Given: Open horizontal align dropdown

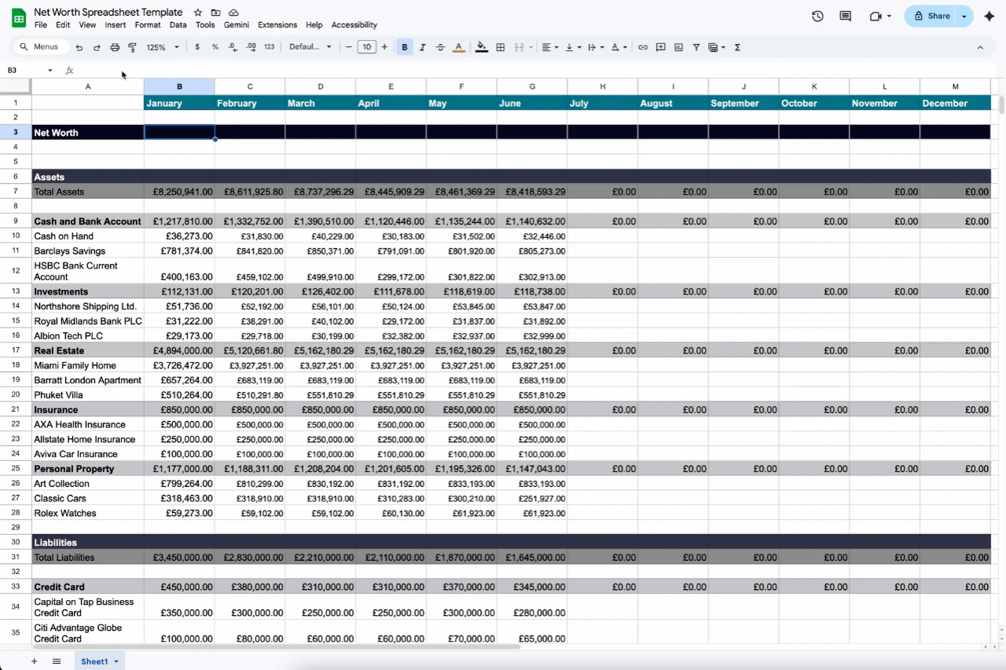Looking at the screenshot, I should (550, 47).
